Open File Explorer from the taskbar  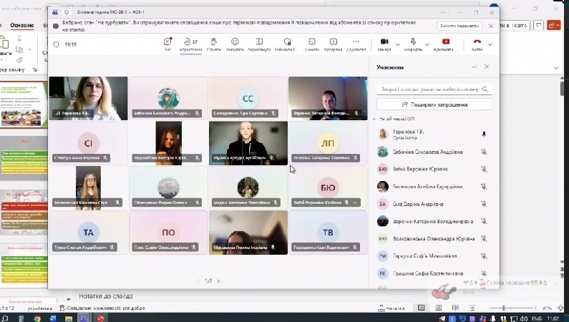coord(69,318)
